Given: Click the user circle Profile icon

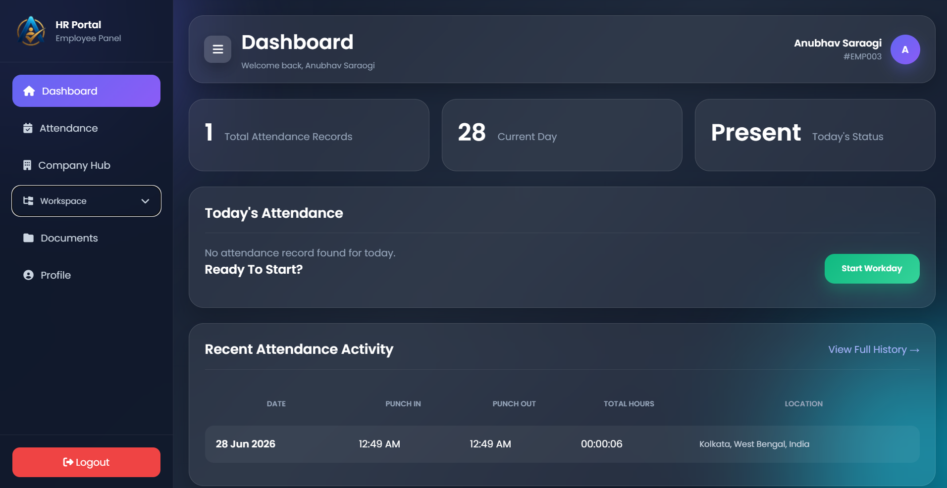Looking at the screenshot, I should click(x=28, y=275).
